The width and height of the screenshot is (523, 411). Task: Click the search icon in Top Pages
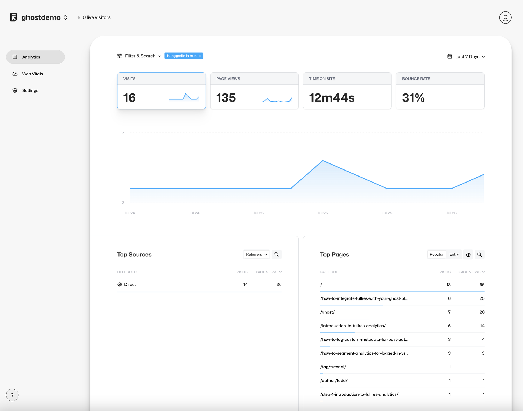point(479,255)
